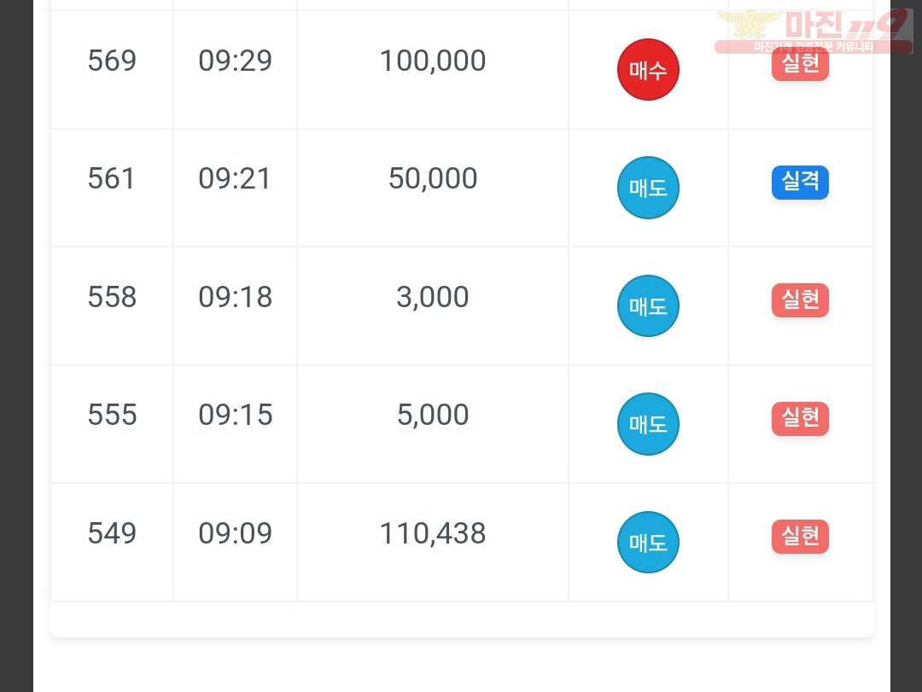Click the blue 실격 badge in row 561
The image size is (922, 692).
click(x=800, y=183)
